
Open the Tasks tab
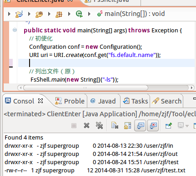pos(136,101)
